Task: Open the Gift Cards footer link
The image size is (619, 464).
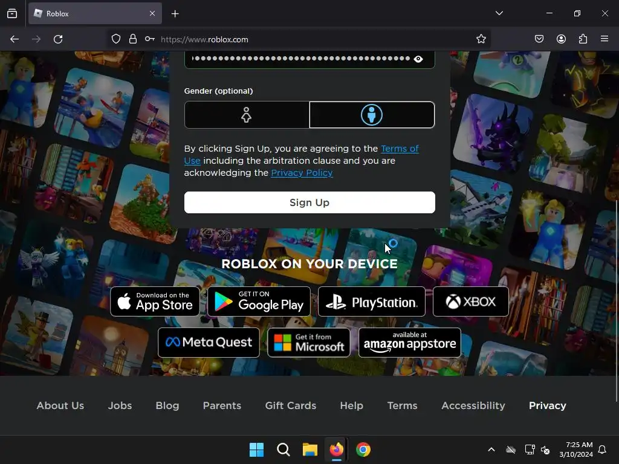Action: [x=291, y=405]
